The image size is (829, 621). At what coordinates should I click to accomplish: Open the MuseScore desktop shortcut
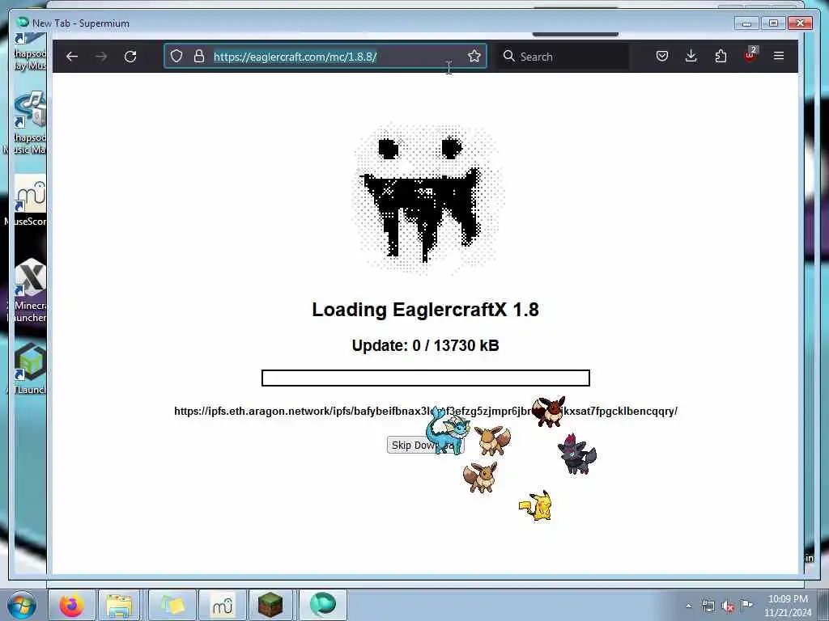(28, 201)
